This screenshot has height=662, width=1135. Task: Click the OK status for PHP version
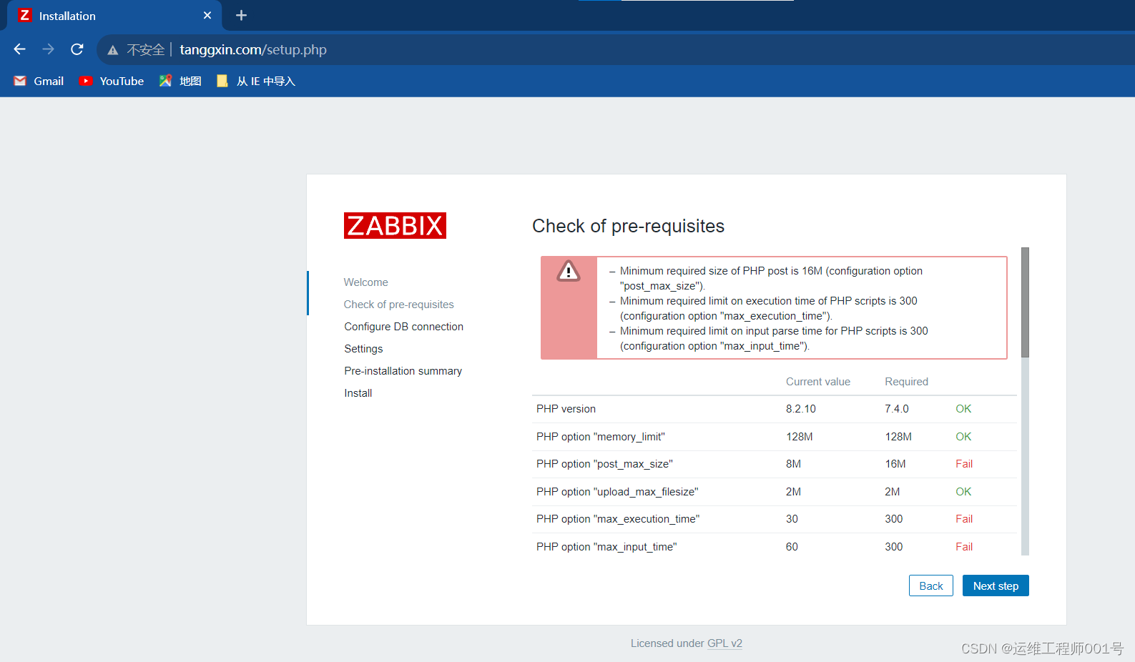click(x=963, y=409)
